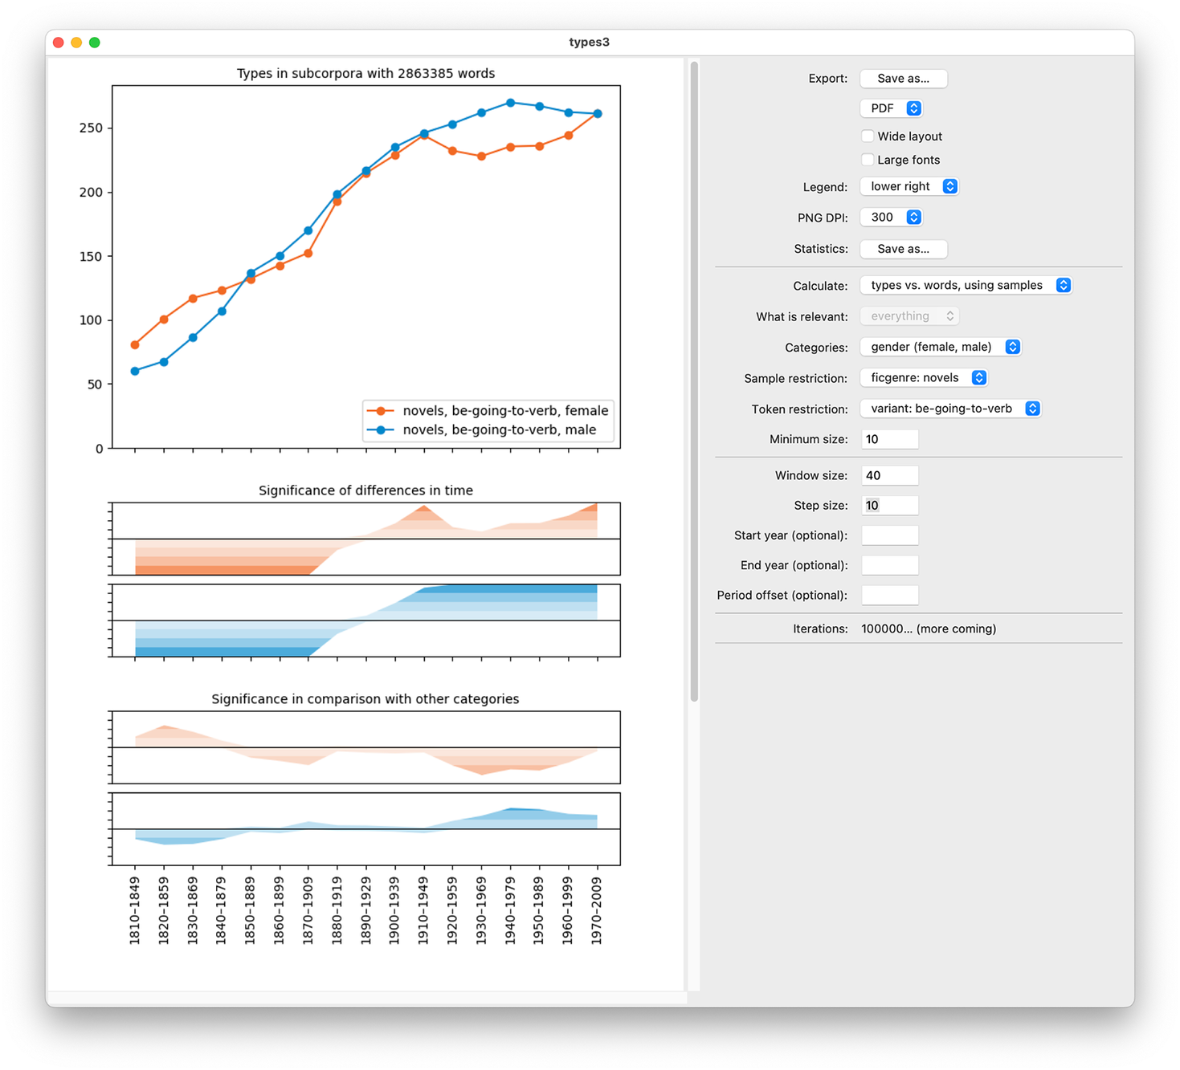Click the Window size input field

pos(890,475)
